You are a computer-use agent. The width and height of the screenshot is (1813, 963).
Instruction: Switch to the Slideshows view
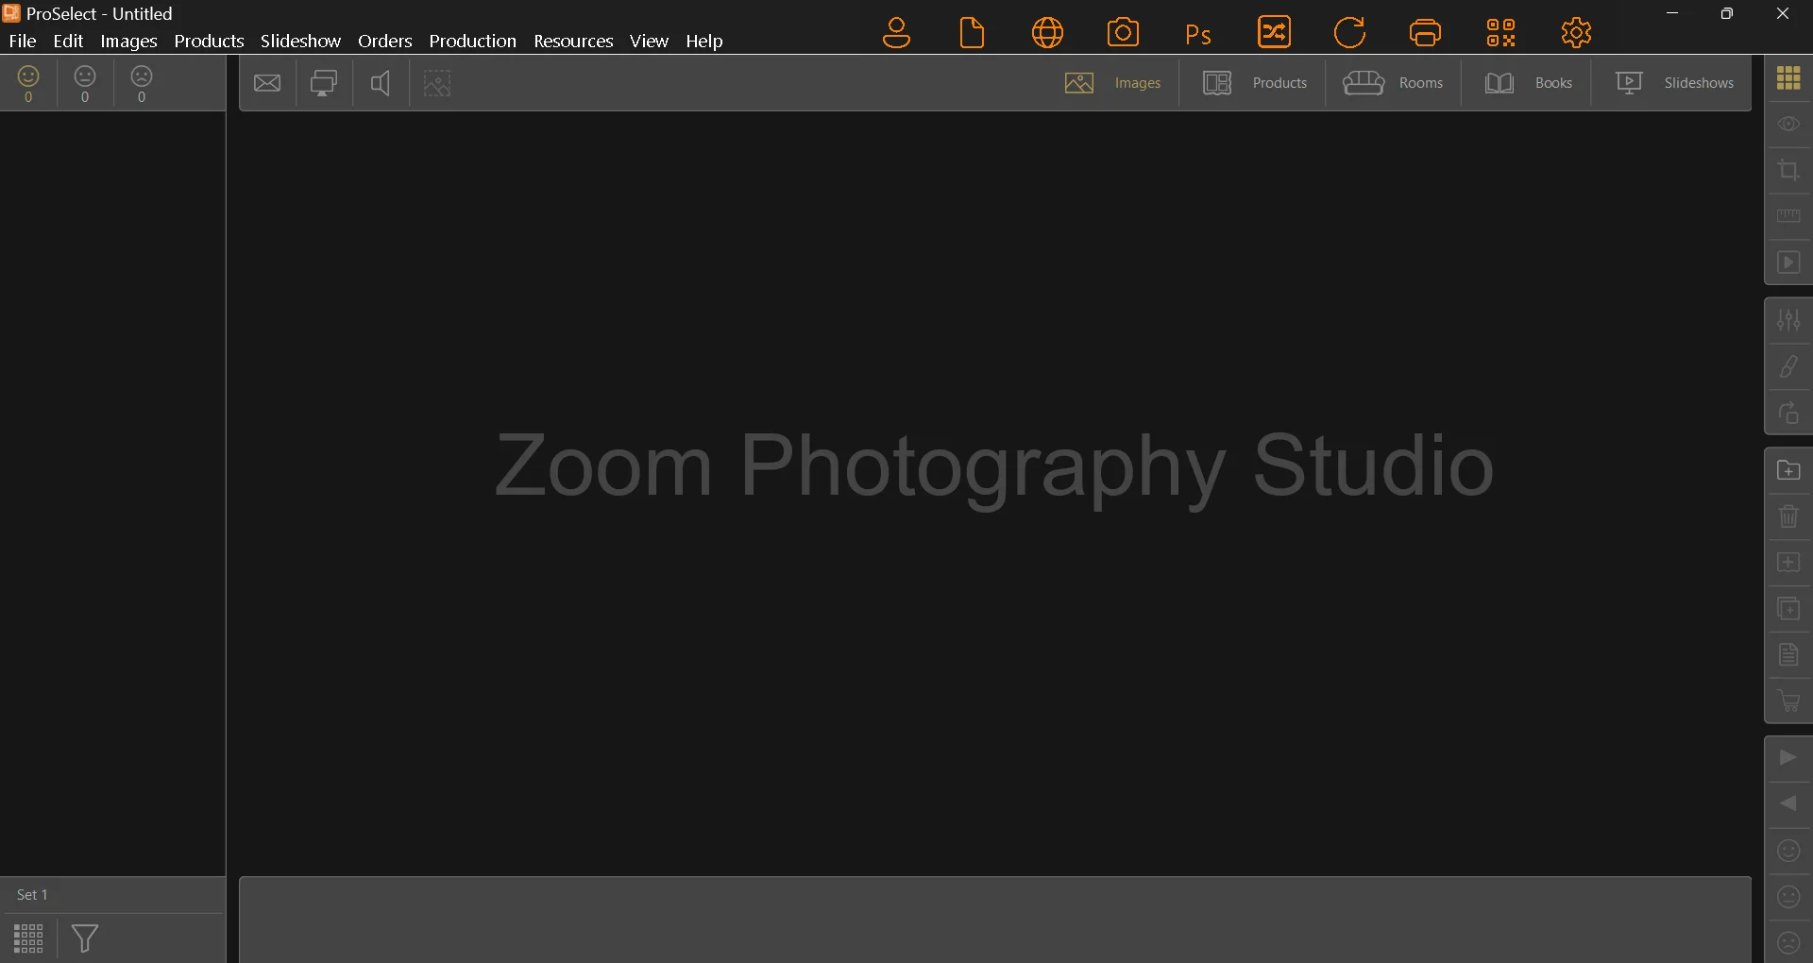point(1674,83)
